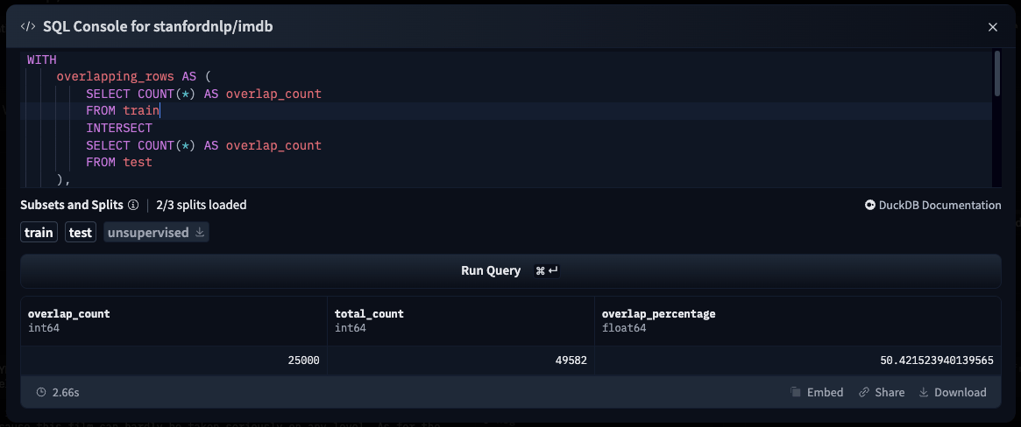This screenshot has height=427, width=1021.
Task: Toggle the train split chip
Action: 39,233
